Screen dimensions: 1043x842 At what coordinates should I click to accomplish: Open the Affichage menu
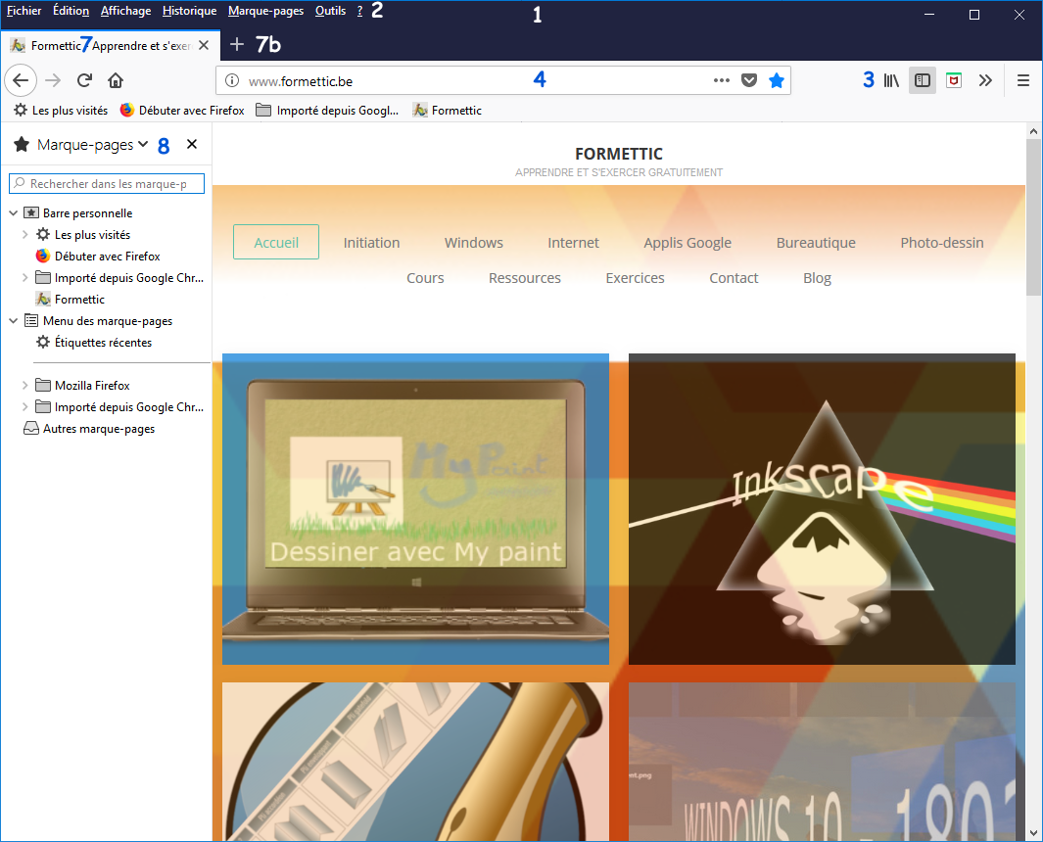click(125, 11)
